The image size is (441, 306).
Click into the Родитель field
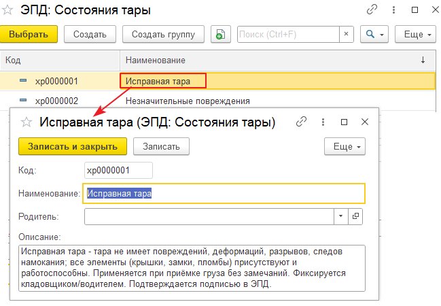209,216
